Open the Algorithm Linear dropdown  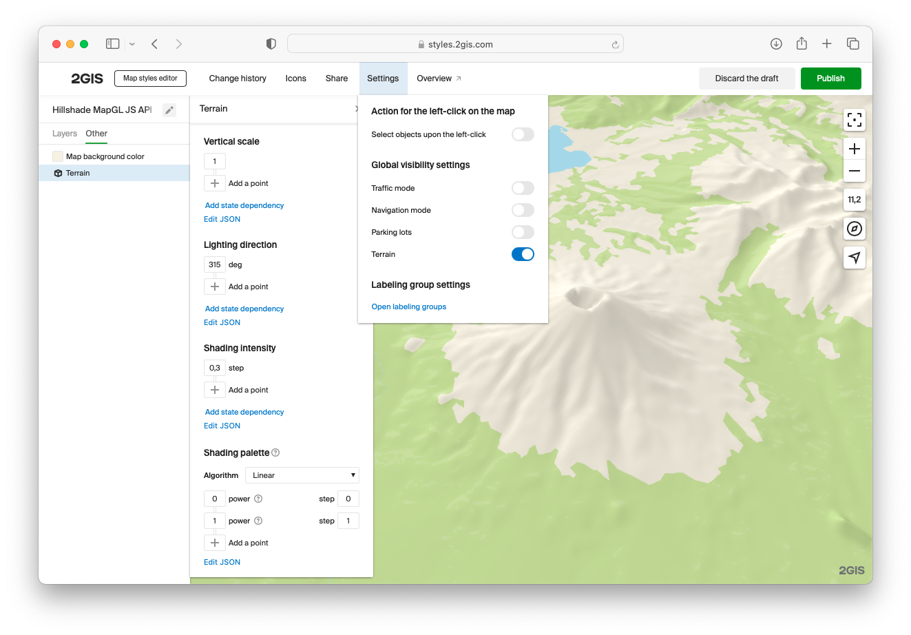point(302,475)
